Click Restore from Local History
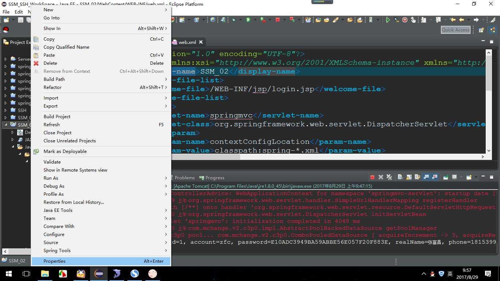The height and width of the screenshot is (281, 500). pos(101,202)
